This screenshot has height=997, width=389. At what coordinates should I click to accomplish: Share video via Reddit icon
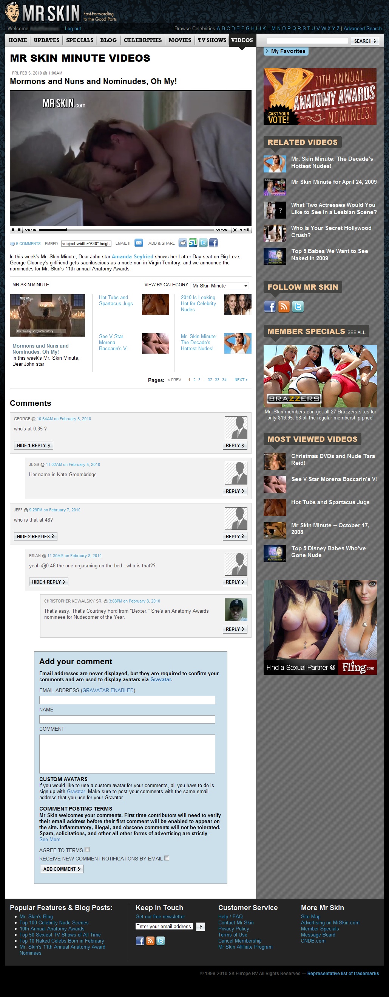(183, 243)
